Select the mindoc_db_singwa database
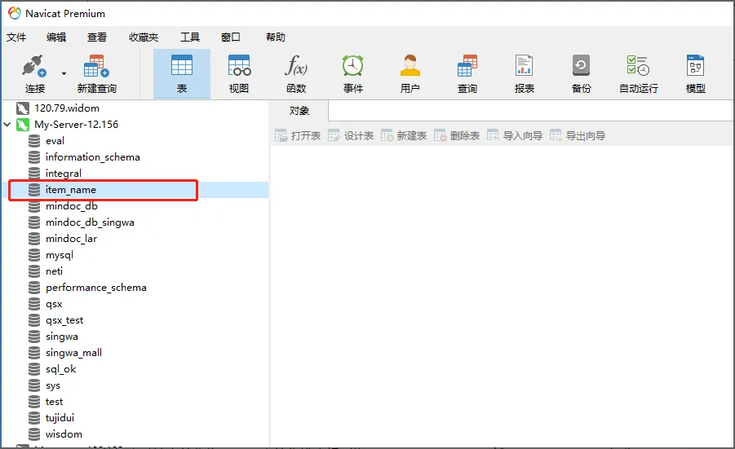Screen dimensions: 735x449 tap(90, 222)
